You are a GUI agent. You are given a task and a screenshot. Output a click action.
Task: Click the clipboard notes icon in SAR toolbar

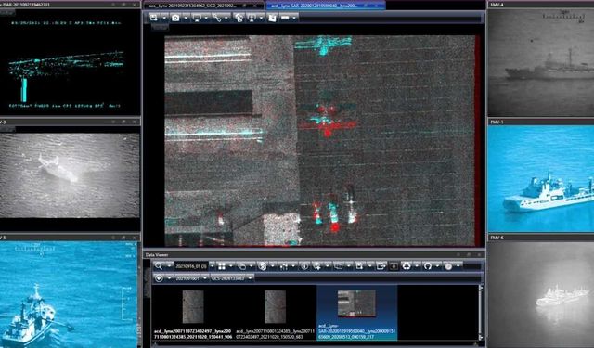[272, 18]
